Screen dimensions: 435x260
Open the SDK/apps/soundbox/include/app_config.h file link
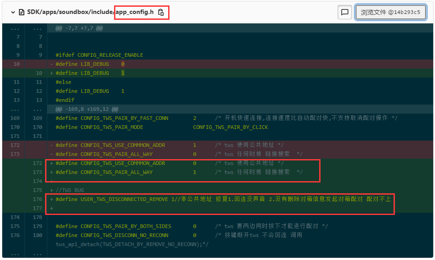point(90,12)
